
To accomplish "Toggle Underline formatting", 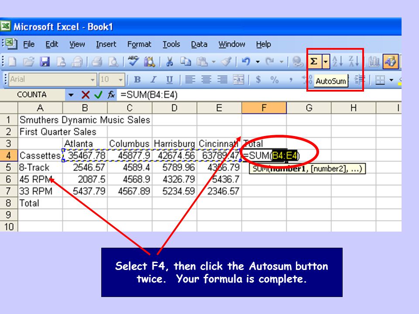I will [169, 79].
